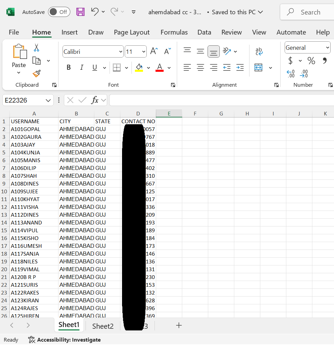Open the Formulas ribbon tab
Image resolution: width=334 pixels, height=346 pixels.
[174, 33]
